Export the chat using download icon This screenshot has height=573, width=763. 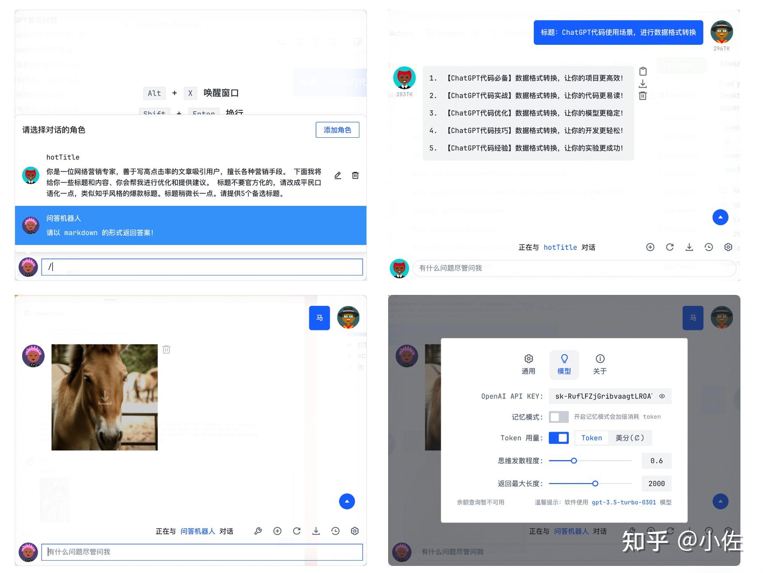[316, 531]
